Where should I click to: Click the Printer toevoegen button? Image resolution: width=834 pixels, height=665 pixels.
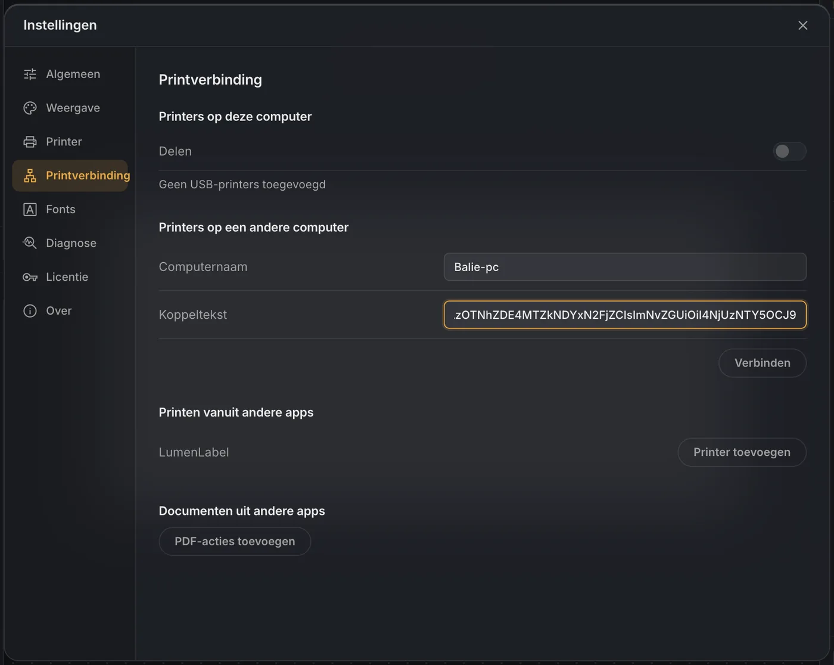742,452
